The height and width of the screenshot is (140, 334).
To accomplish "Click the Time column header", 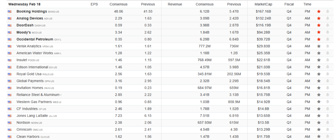I will (307, 4).
